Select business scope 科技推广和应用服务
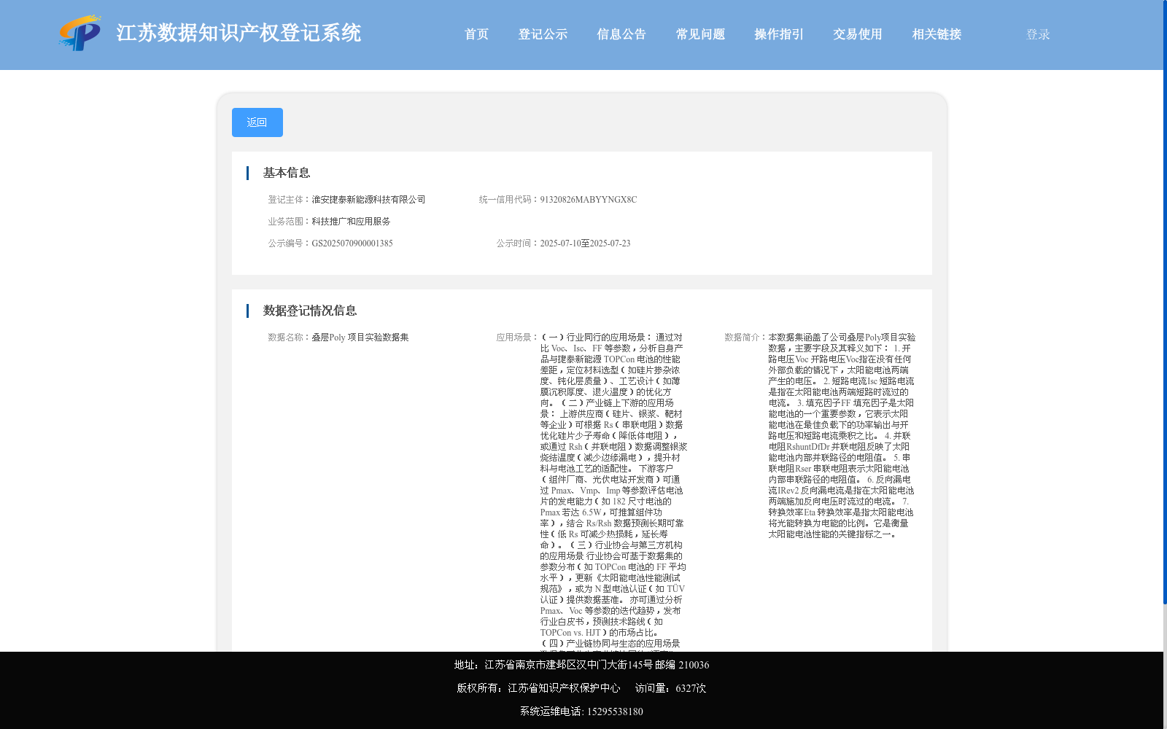This screenshot has height=729, width=1167. pyautogui.click(x=351, y=222)
